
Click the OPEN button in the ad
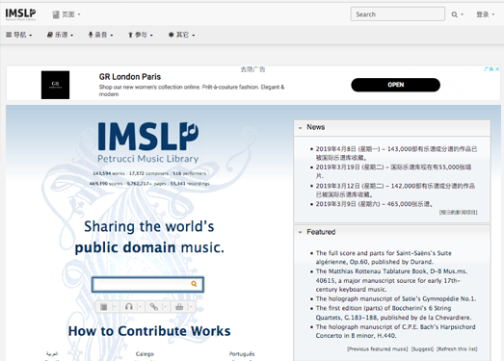[x=395, y=85]
